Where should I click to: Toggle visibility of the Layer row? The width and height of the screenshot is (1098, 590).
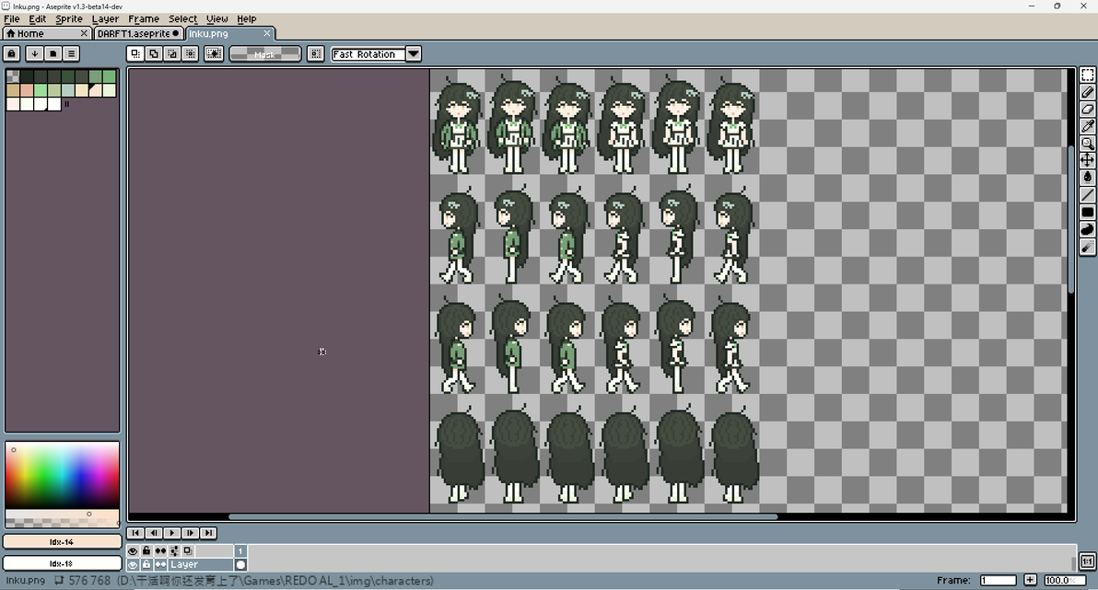(133, 565)
